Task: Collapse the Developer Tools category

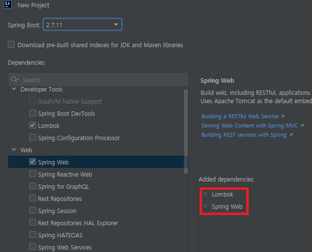Action: point(14,89)
